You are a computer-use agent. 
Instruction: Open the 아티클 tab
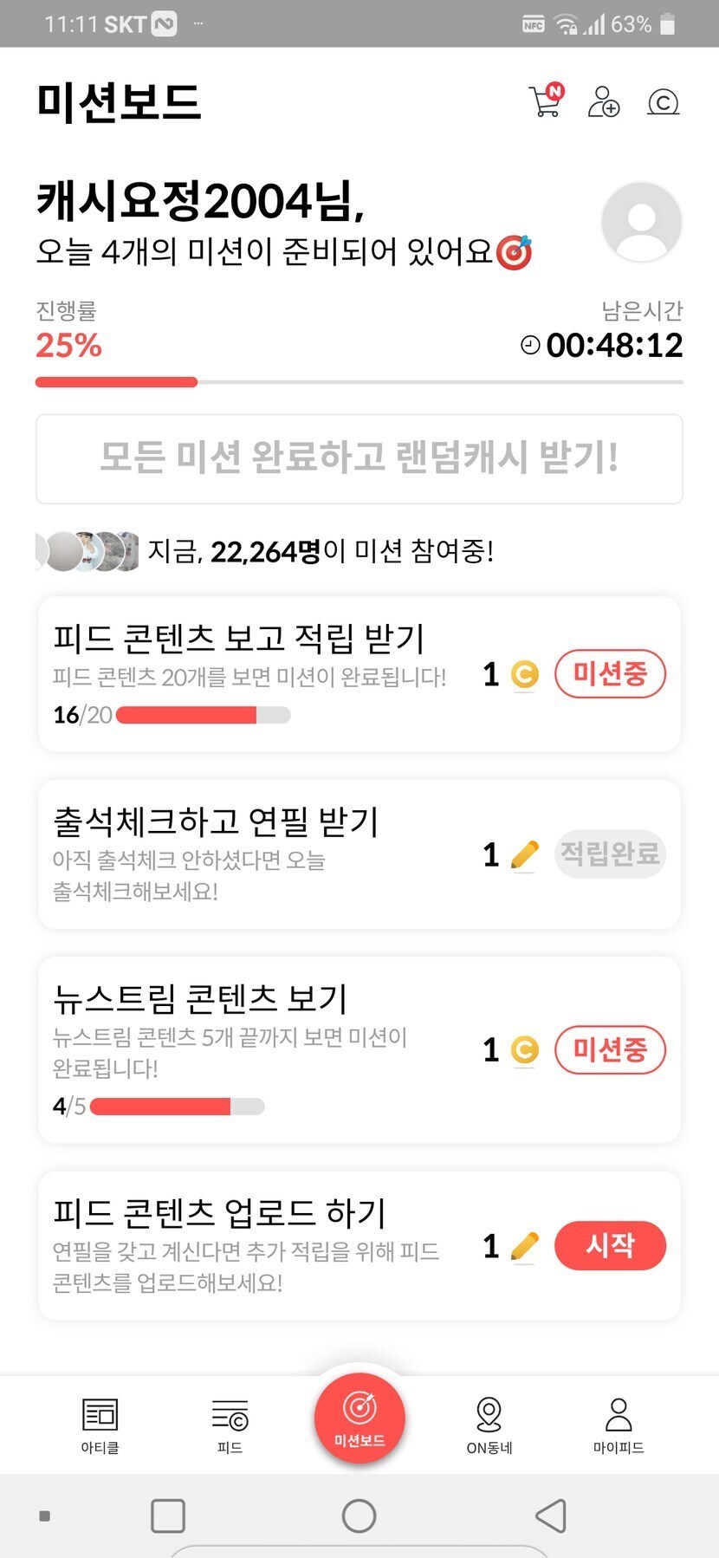(100, 1425)
